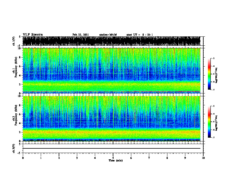The width and height of the screenshot is (229, 177).
Task: Select the date text "Feb. 22, 2021"
Action: (x=81, y=35)
